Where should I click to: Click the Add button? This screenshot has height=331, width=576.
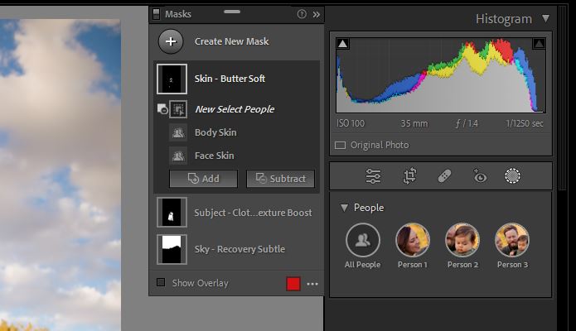203,179
